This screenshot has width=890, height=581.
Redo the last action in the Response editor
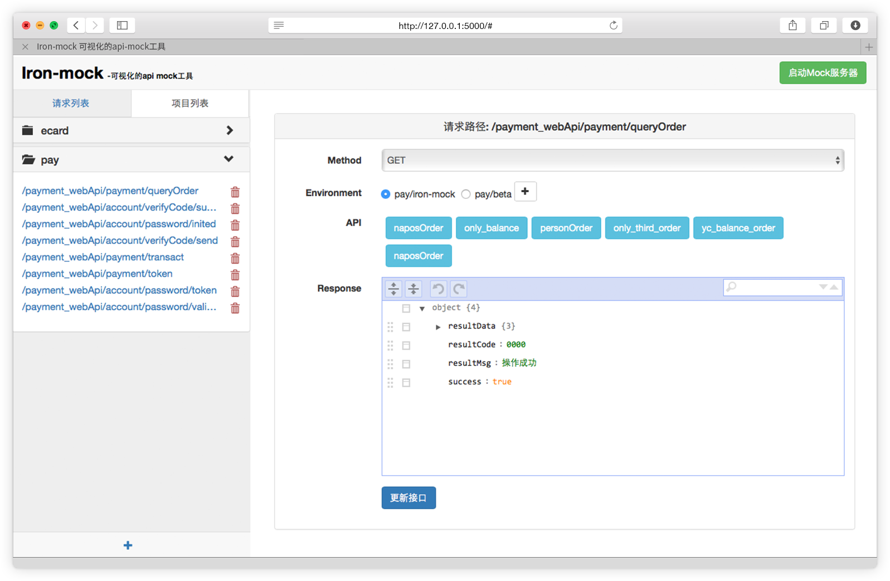click(459, 289)
